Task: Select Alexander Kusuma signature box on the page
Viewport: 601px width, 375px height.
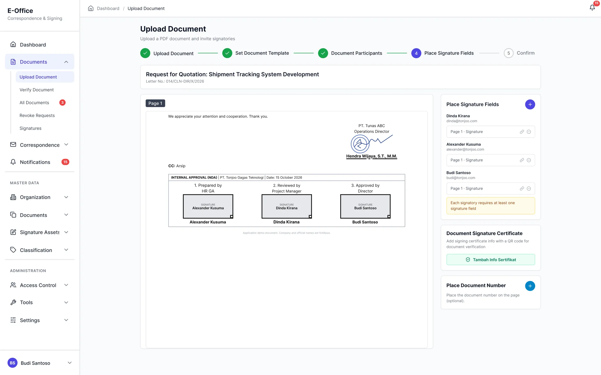Action: tap(208, 206)
